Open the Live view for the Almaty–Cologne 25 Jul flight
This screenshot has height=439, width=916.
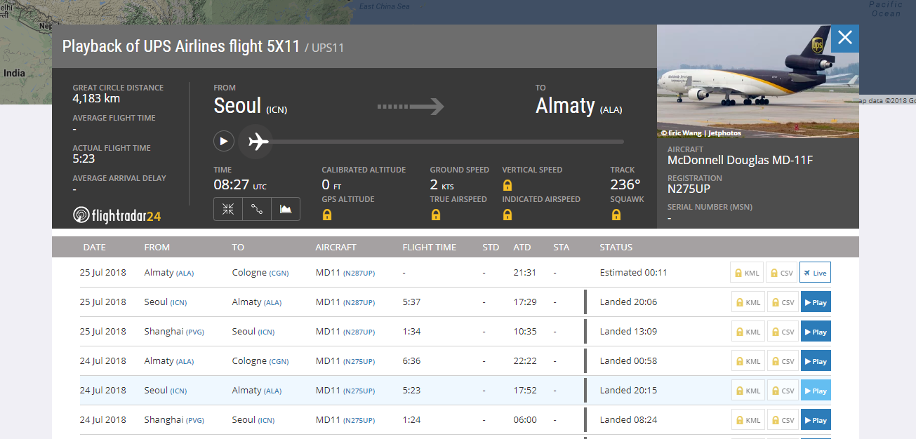click(816, 273)
